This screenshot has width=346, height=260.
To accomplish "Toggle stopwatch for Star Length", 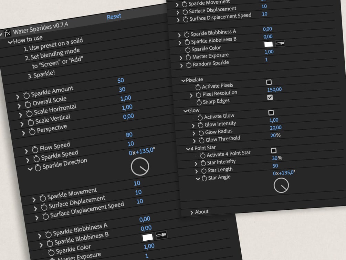I will coord(204,171).
